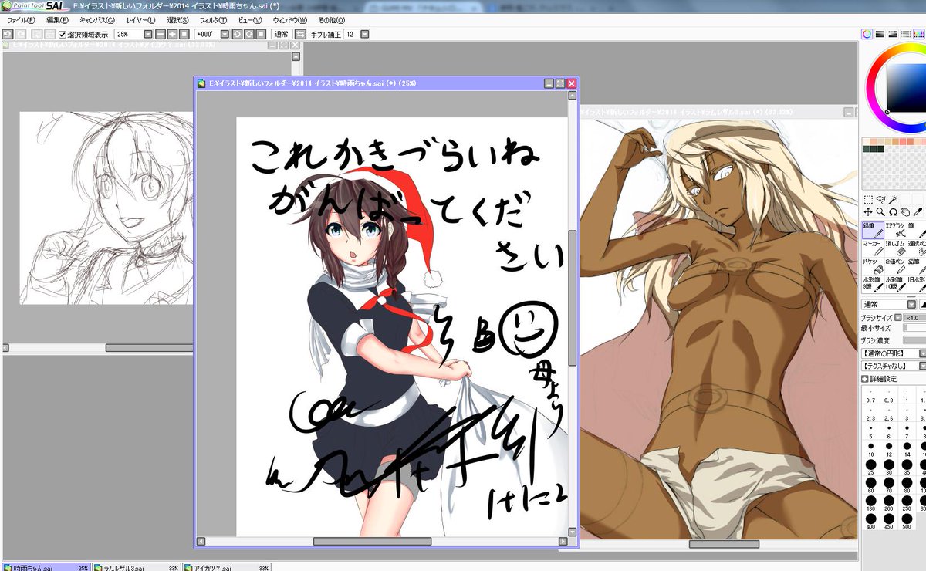The image size is (926, 571).
Task: Adjust the ブラシ濃度 density slider
Action: coord(914,340)
